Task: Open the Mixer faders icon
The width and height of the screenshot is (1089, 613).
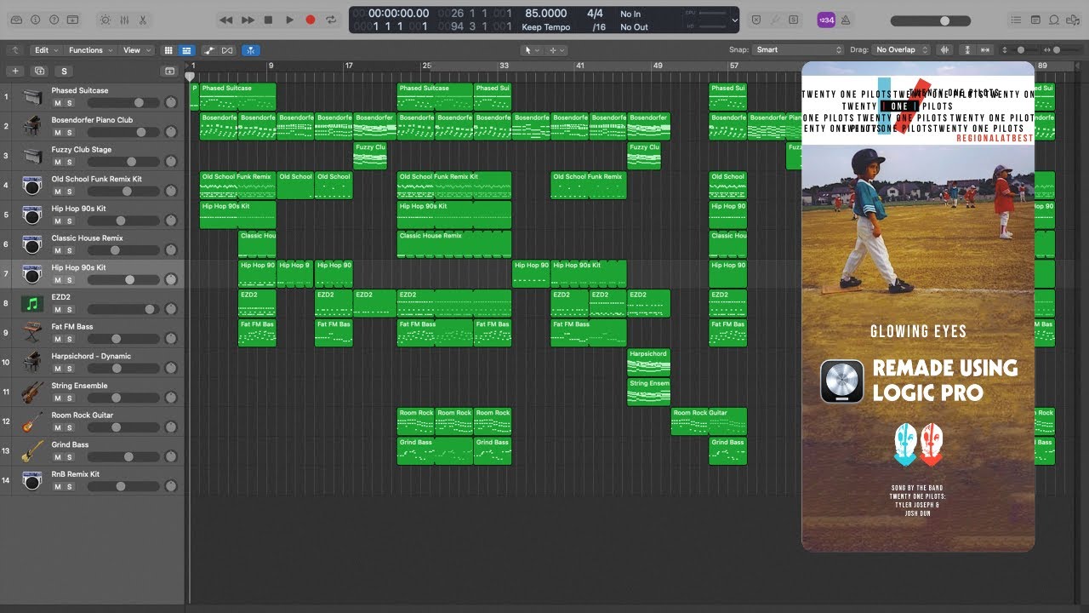Action: (123, 20)
